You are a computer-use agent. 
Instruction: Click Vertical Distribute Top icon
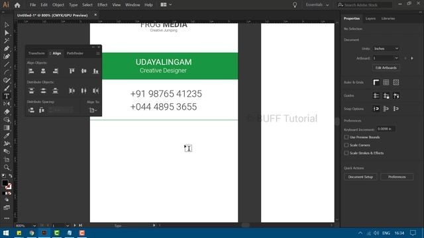(31, 91)
